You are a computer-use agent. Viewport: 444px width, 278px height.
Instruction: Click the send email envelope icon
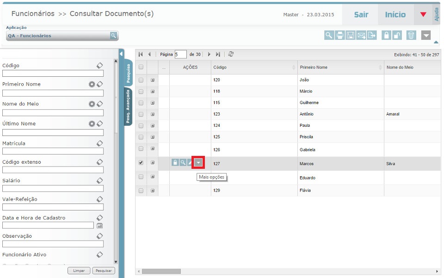362,35
